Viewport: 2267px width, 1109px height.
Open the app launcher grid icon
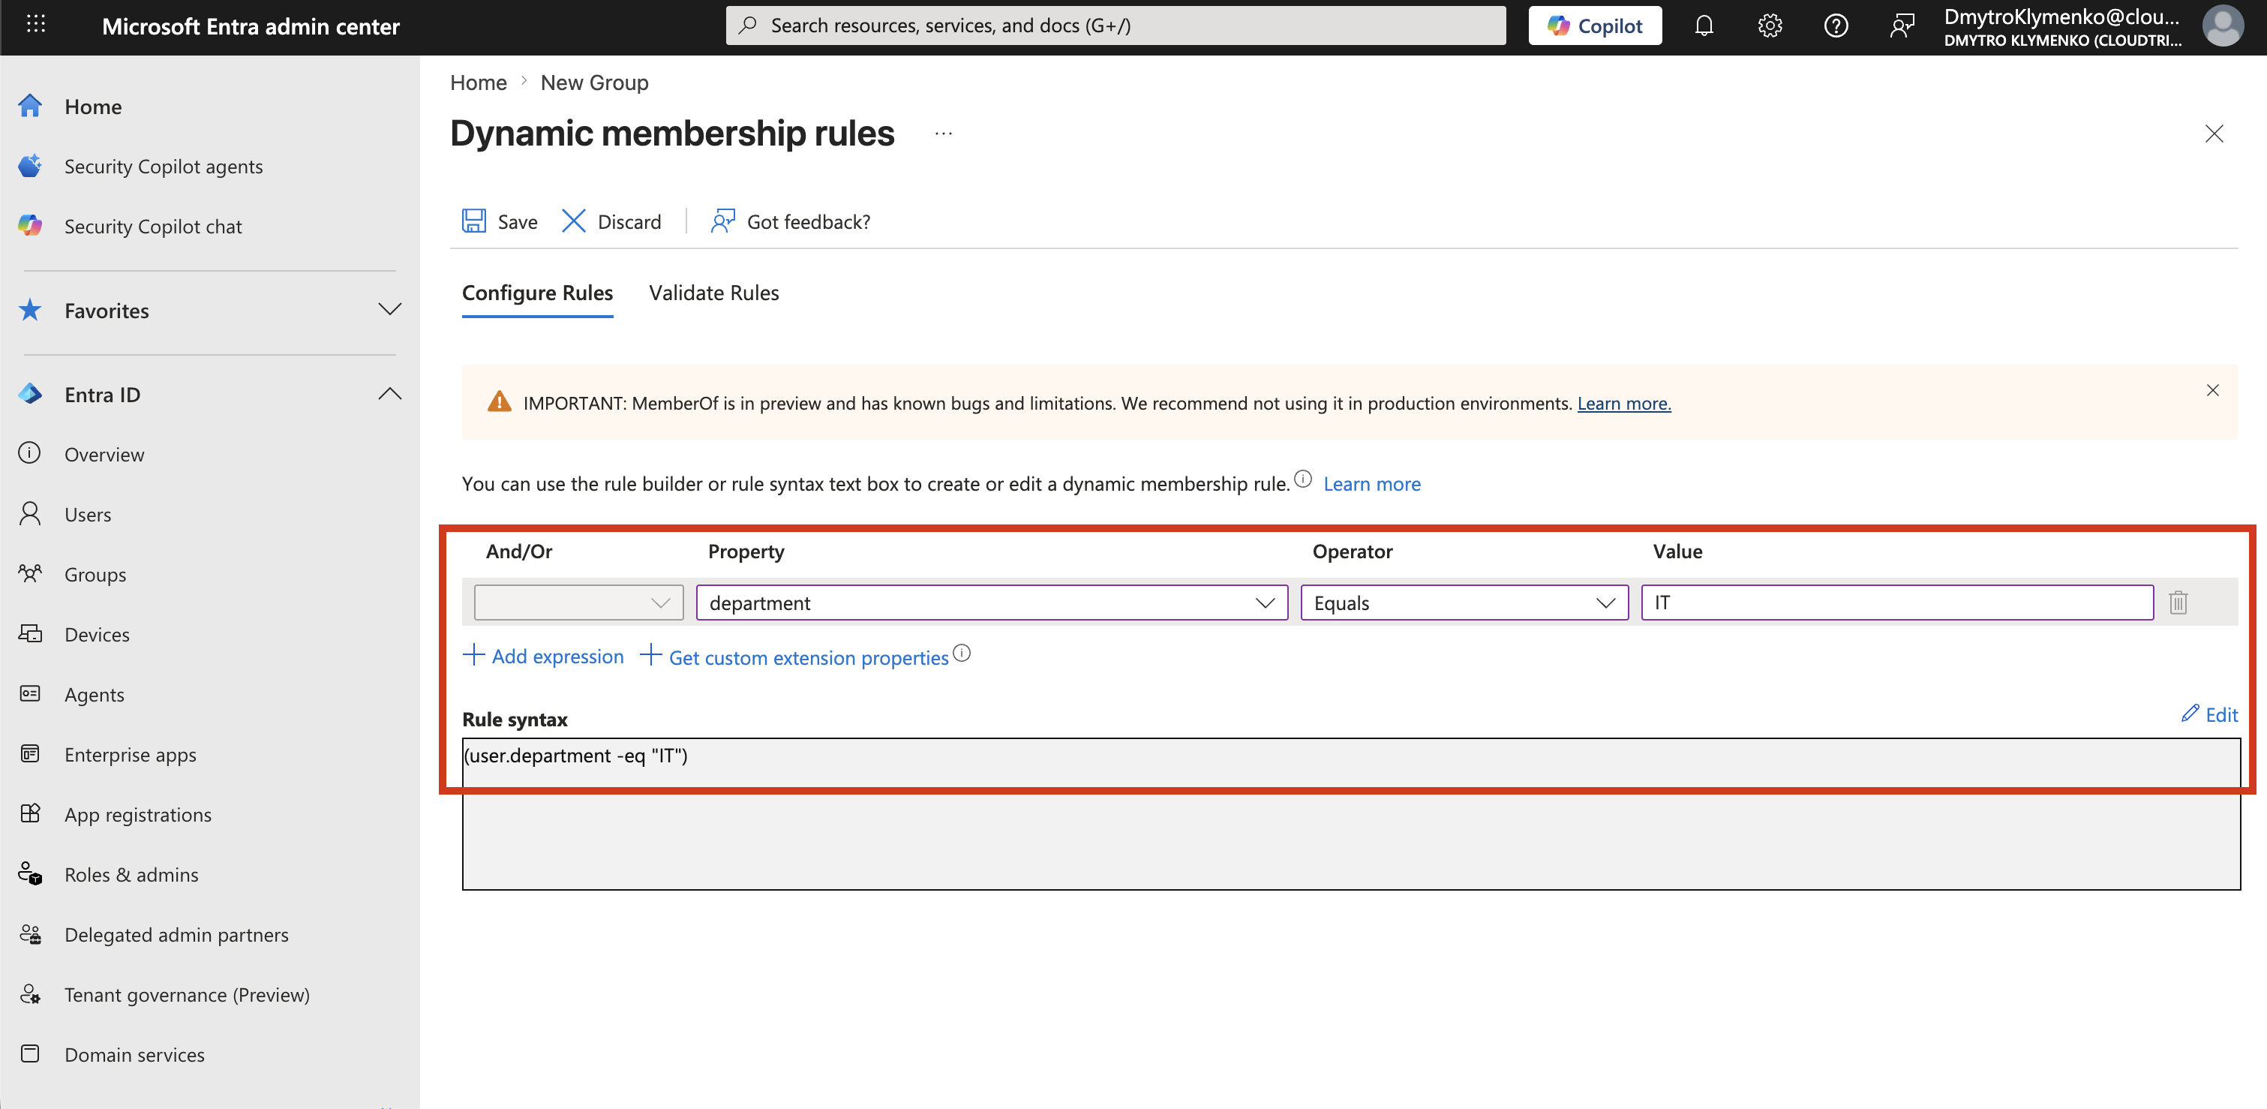(36, 25)
